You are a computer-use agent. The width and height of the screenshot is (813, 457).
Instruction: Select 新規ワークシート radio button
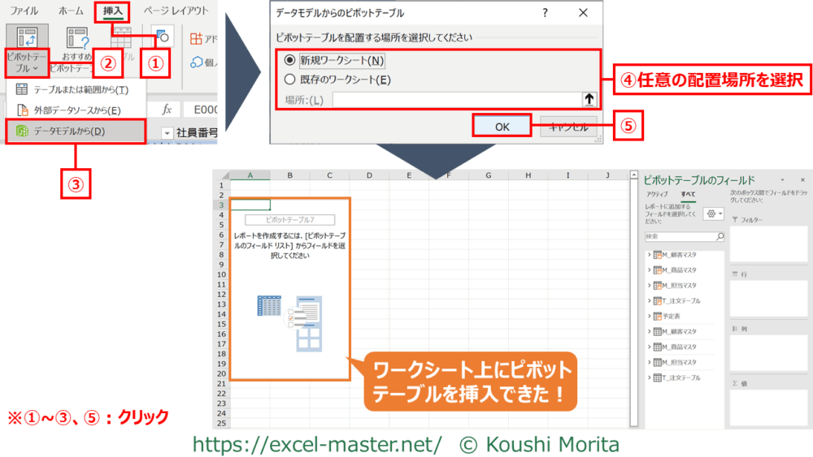point(289,60)
